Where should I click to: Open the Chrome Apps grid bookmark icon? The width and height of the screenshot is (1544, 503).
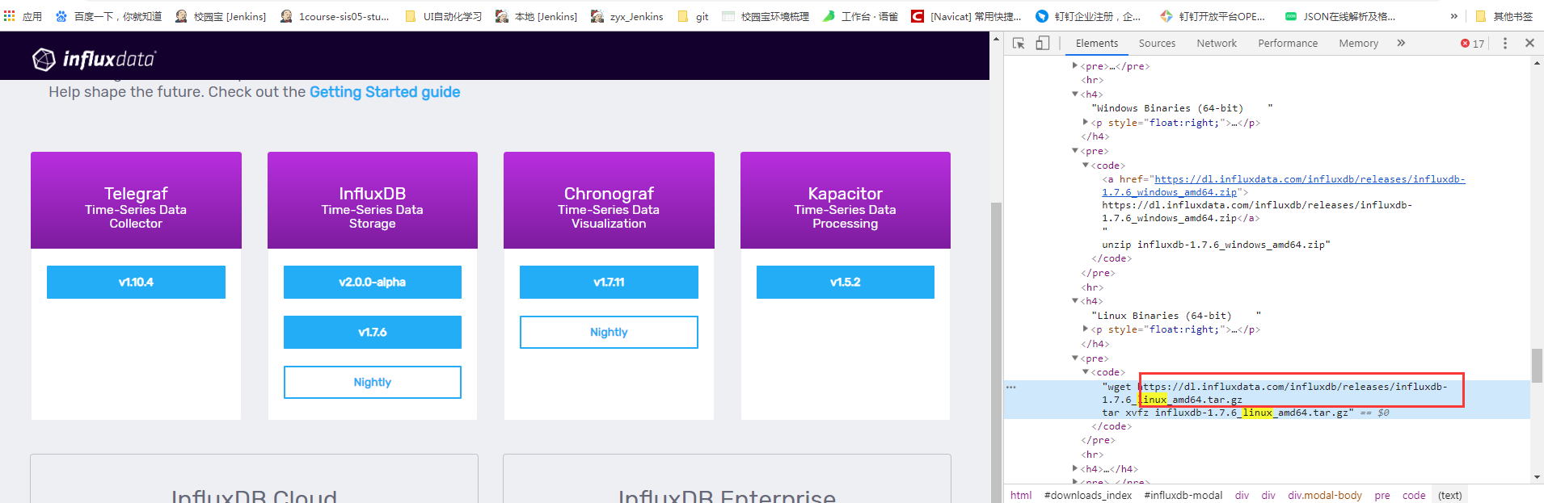coord(10,15)
